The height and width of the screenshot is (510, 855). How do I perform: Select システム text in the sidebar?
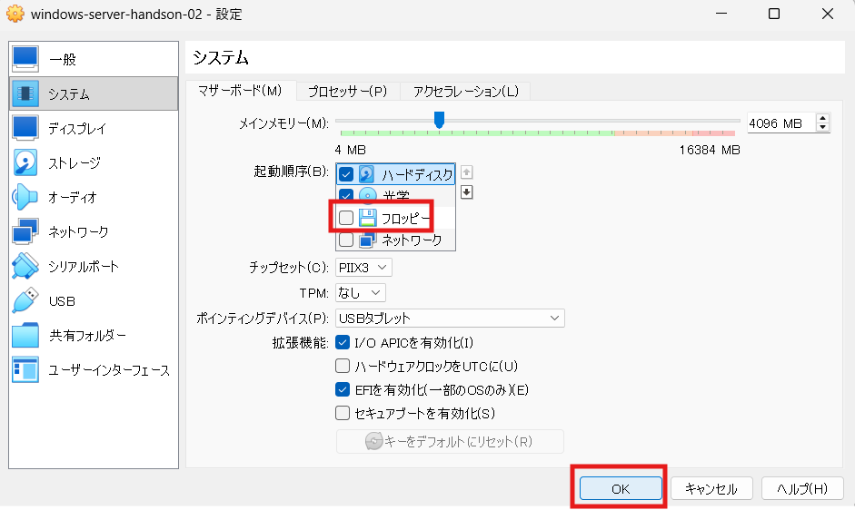pyautogui.click(x=69, y=94)
